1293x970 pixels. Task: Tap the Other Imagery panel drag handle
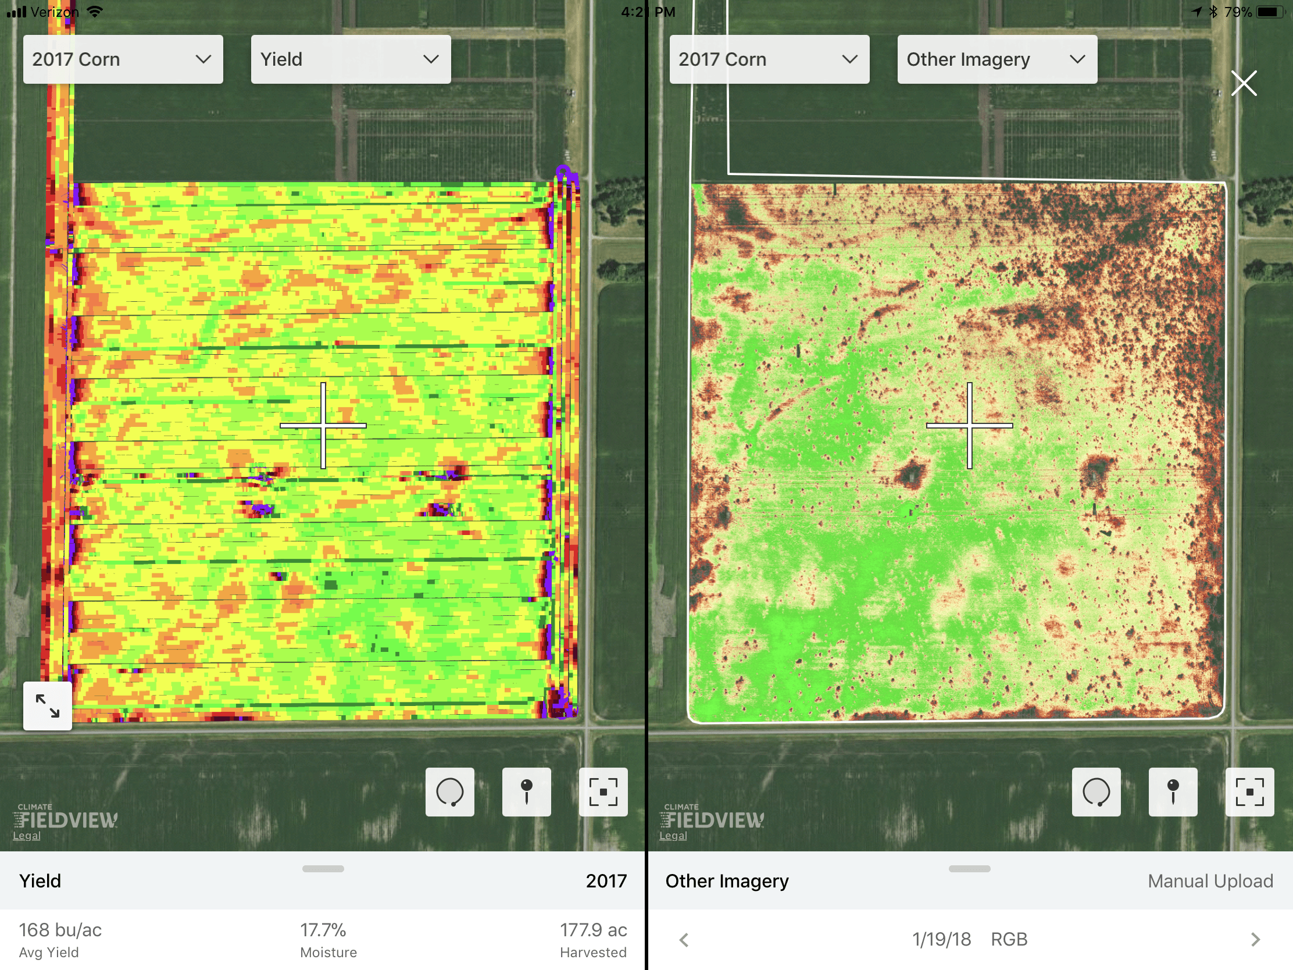969,869
